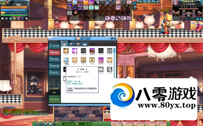
Task: Click the orange HP bar
Action: 15,7
